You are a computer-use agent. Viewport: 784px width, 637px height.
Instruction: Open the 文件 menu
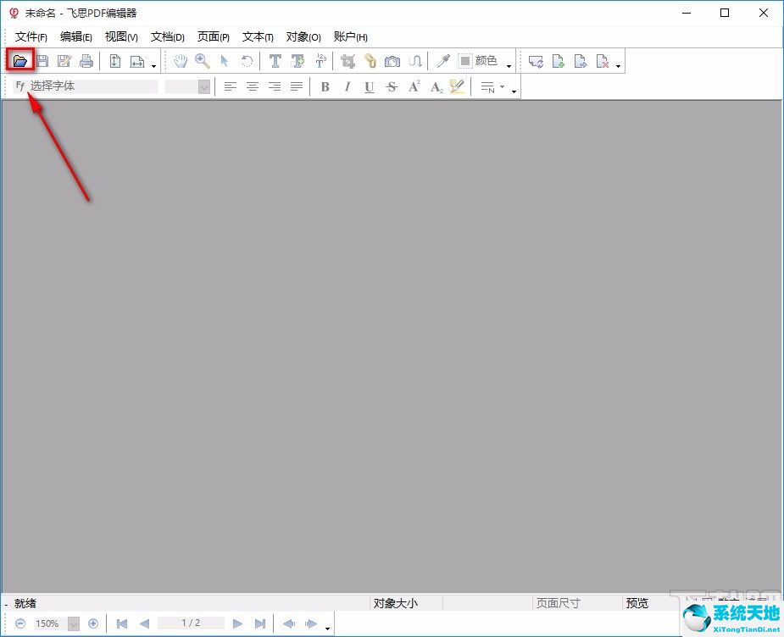[31, 36]
